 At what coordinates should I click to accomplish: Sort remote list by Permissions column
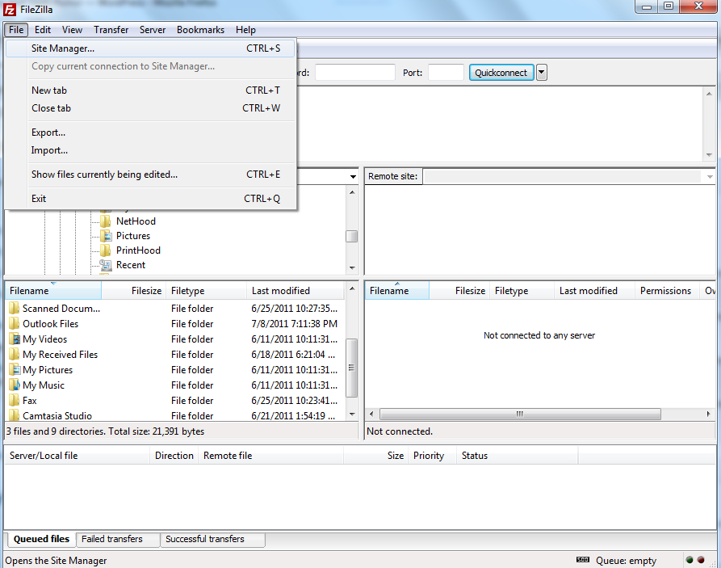click(x=667, y=291)
